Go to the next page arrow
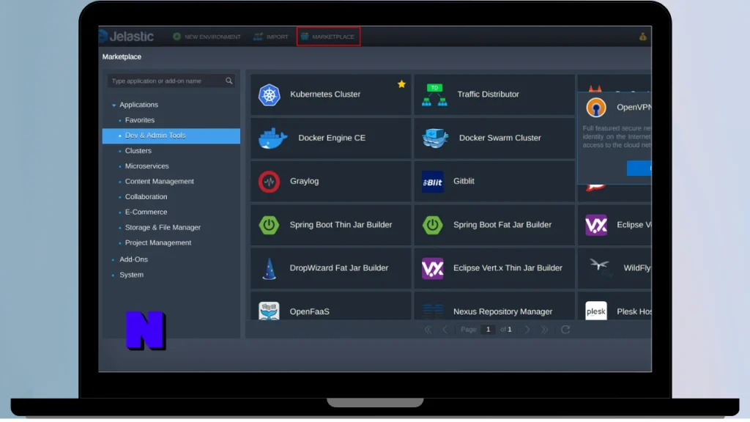750x422 pixels. point(527,330)
